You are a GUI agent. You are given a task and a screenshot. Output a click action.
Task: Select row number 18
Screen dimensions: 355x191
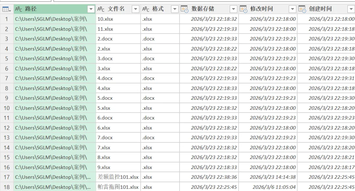click(7, 187)
